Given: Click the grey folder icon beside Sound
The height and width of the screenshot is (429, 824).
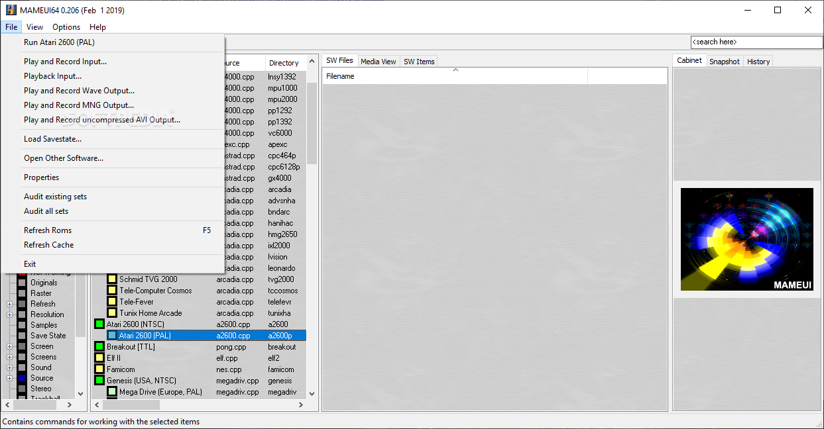Looking at the screenshot, I should point(22,367).
